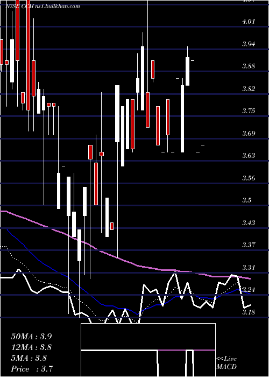Viewport: 269px width, 377px height.
Task: Click the 3.18 price axis label
Action: pos(249,312)
